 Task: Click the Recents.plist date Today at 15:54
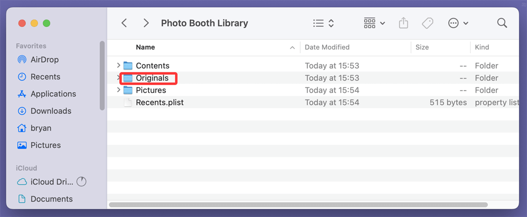(x=332, y=103)
